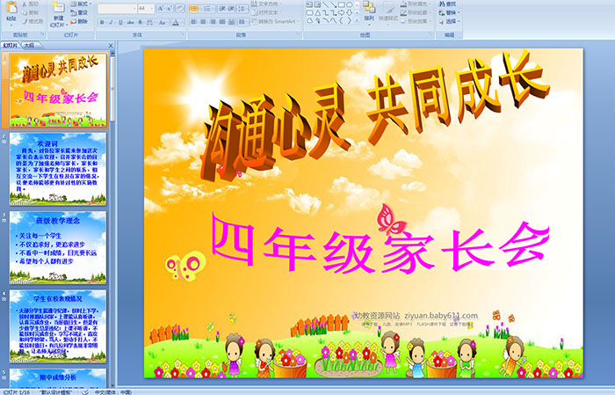Click the Shape Outline (形状轮廓) pen
This screenshot has width=615, height=395.
[x=403, y=12]
